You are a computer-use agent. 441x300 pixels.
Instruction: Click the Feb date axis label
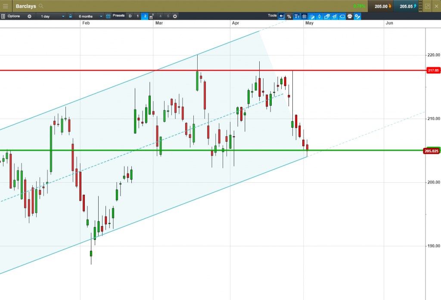click(86, 23)
